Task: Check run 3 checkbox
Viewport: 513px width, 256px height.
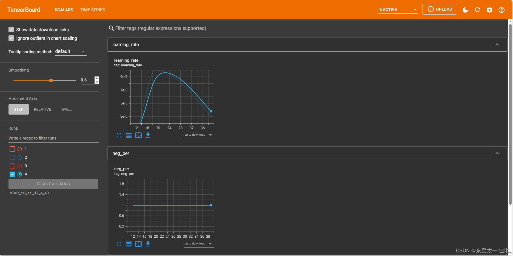Action: [x=12, y=166]
